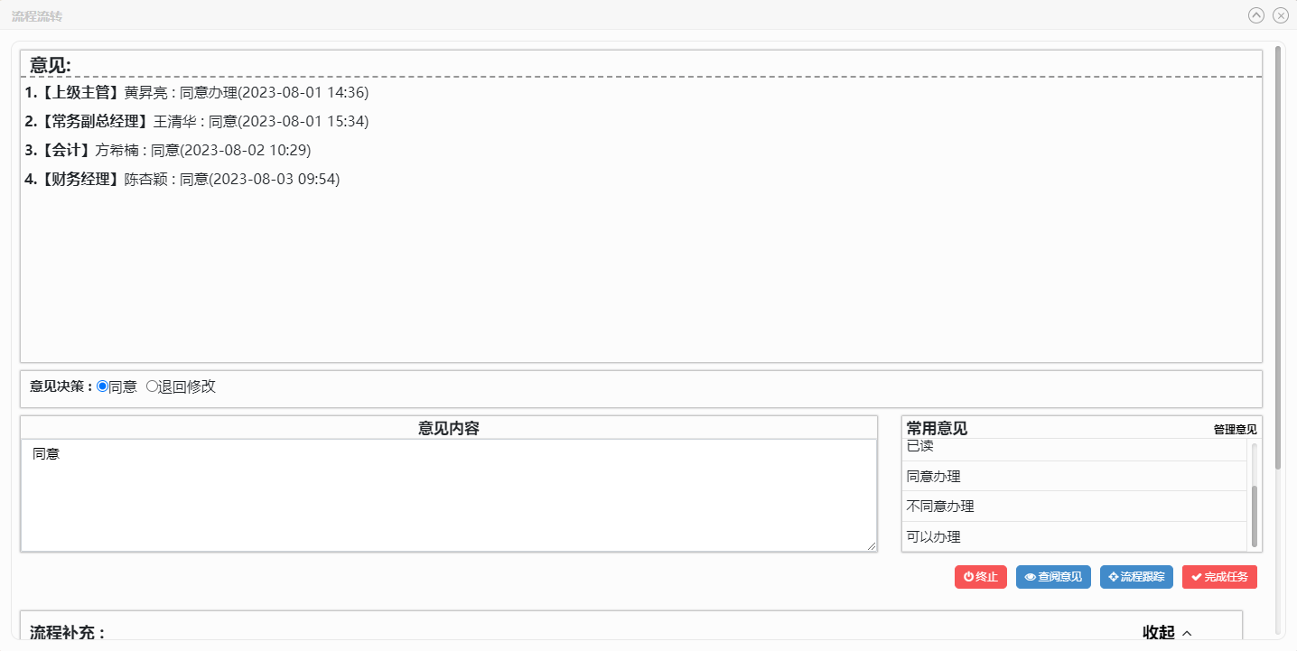
Task: Select 可以办理 from the common opinions list
Action: (933, 536)
